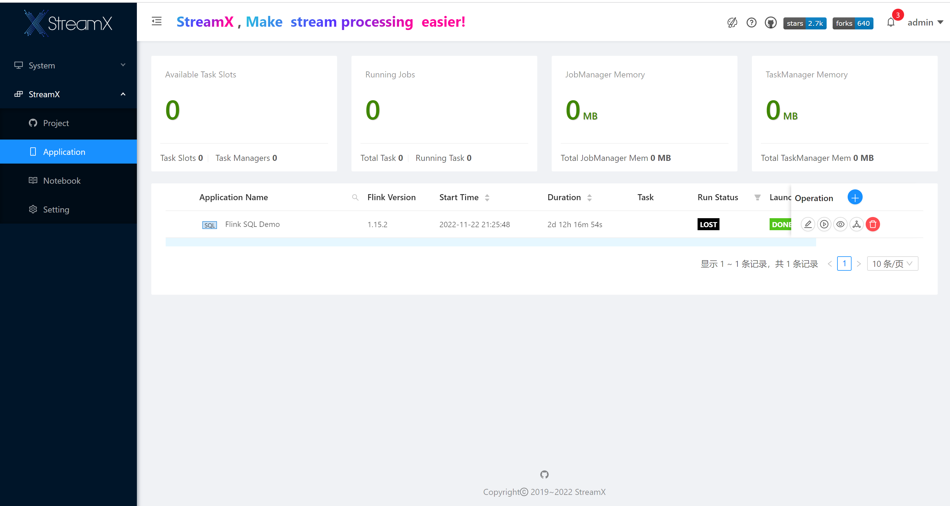Click the stars 2.7k badge

(x=805, y=23)
